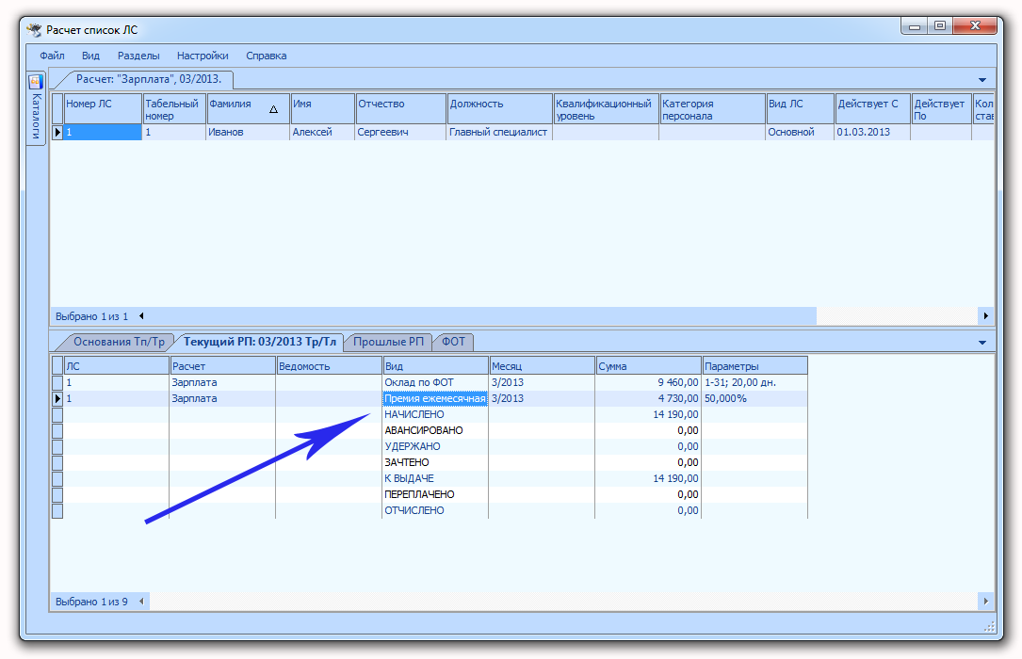1022x659 pixels.
Task: Click the Табельный номер column header
Action: click(x=174, y=109)
